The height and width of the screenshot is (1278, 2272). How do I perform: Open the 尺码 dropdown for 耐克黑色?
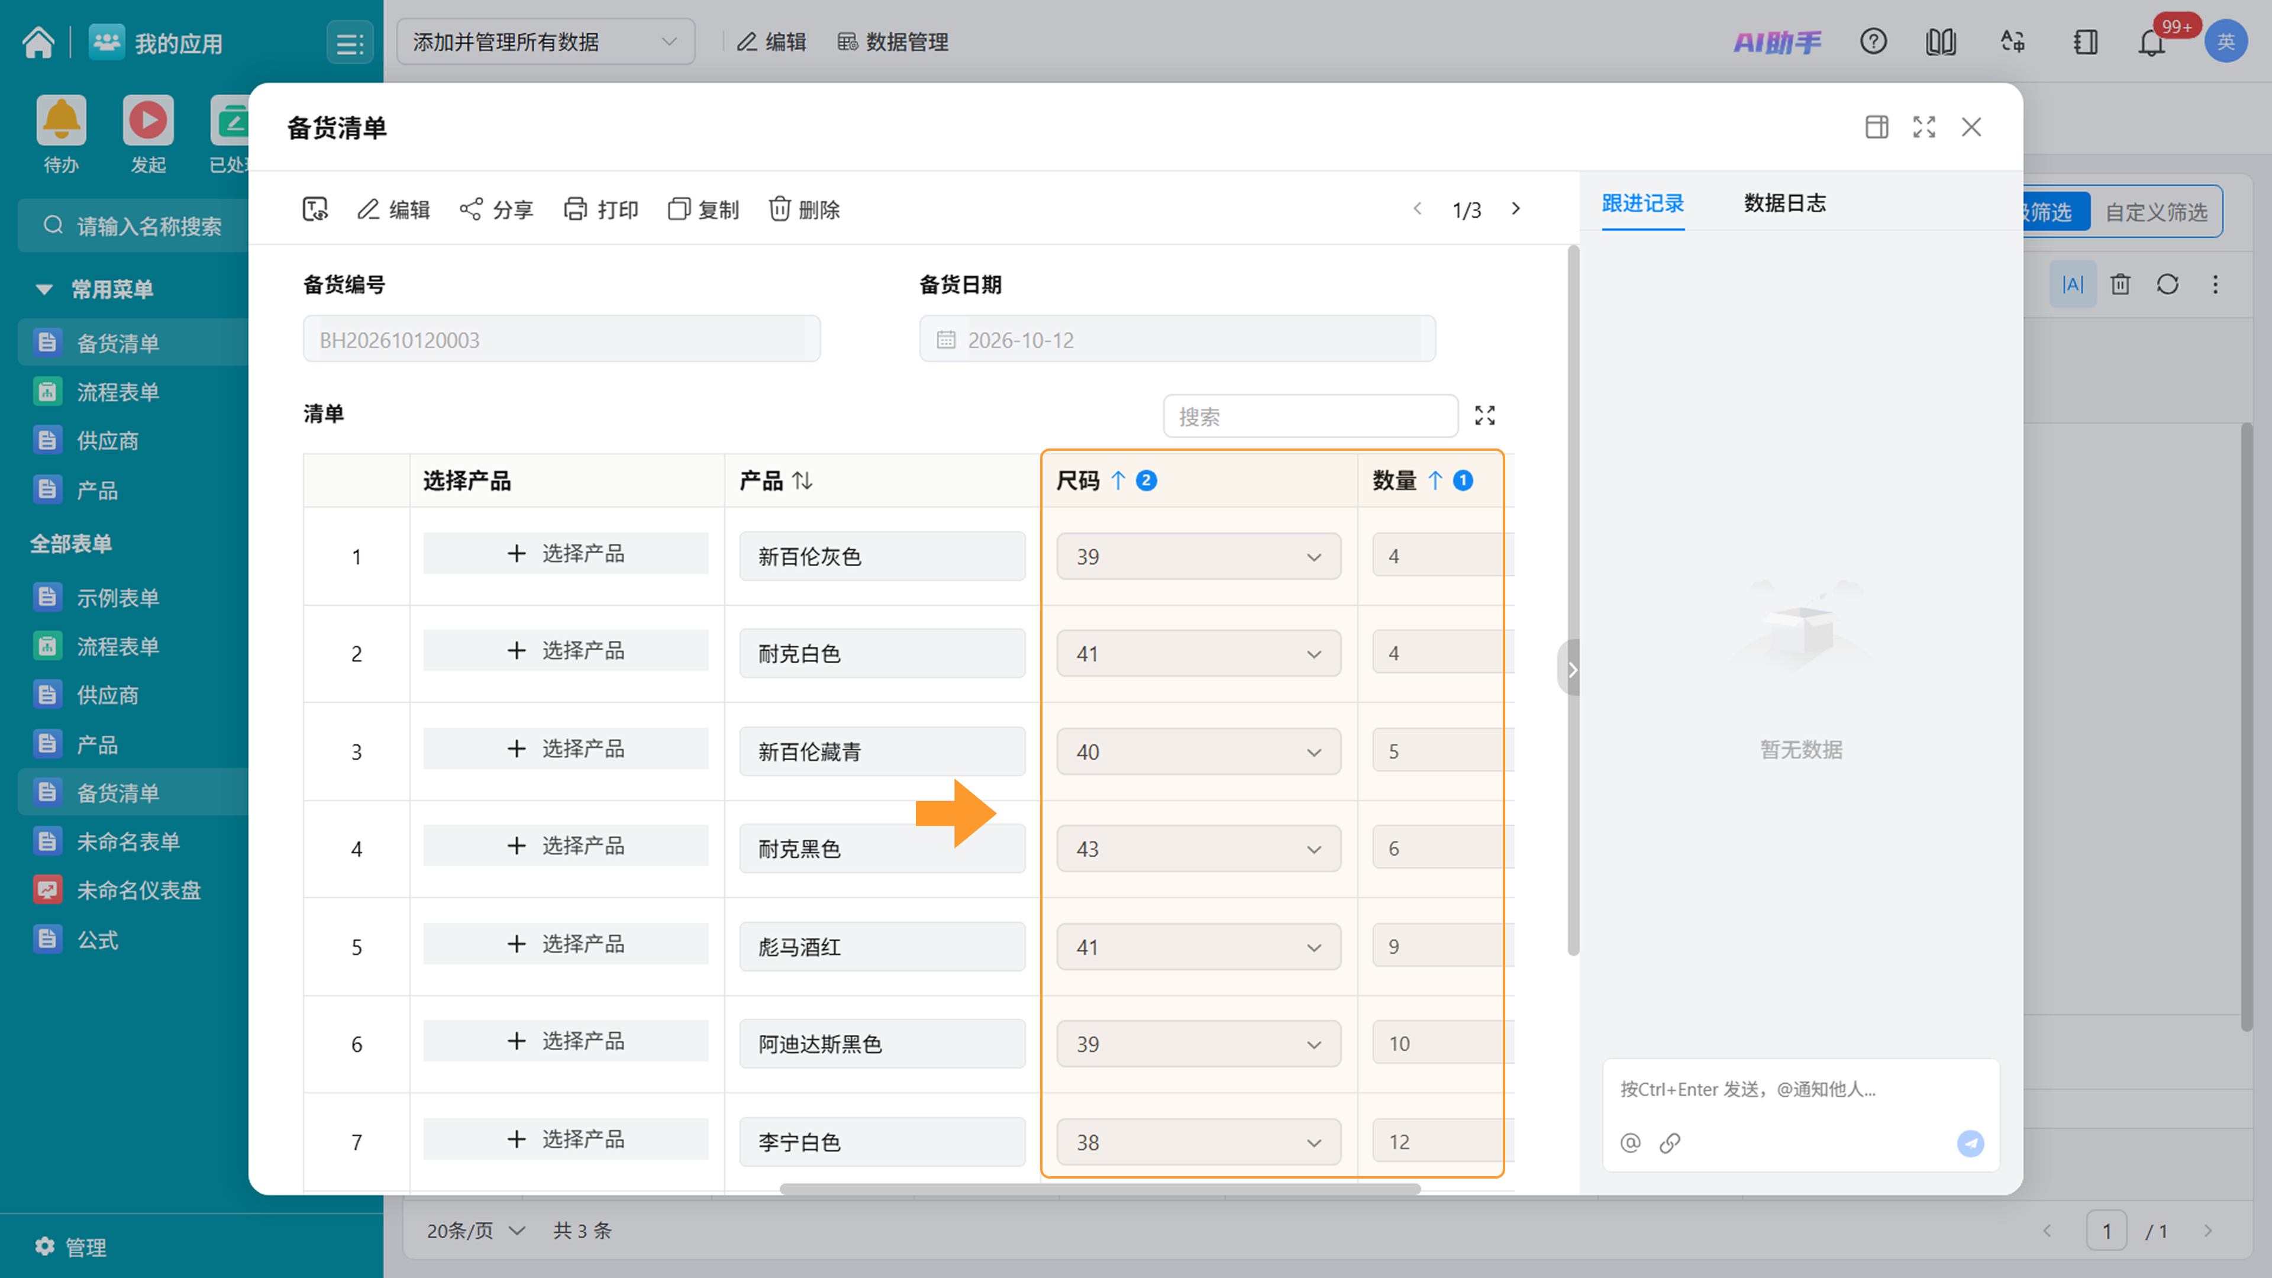click(1199, 848)
